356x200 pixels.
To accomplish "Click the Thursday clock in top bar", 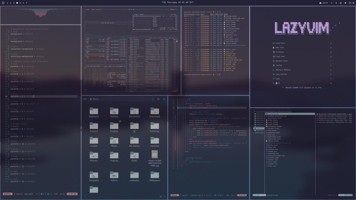I will point(178,2).
